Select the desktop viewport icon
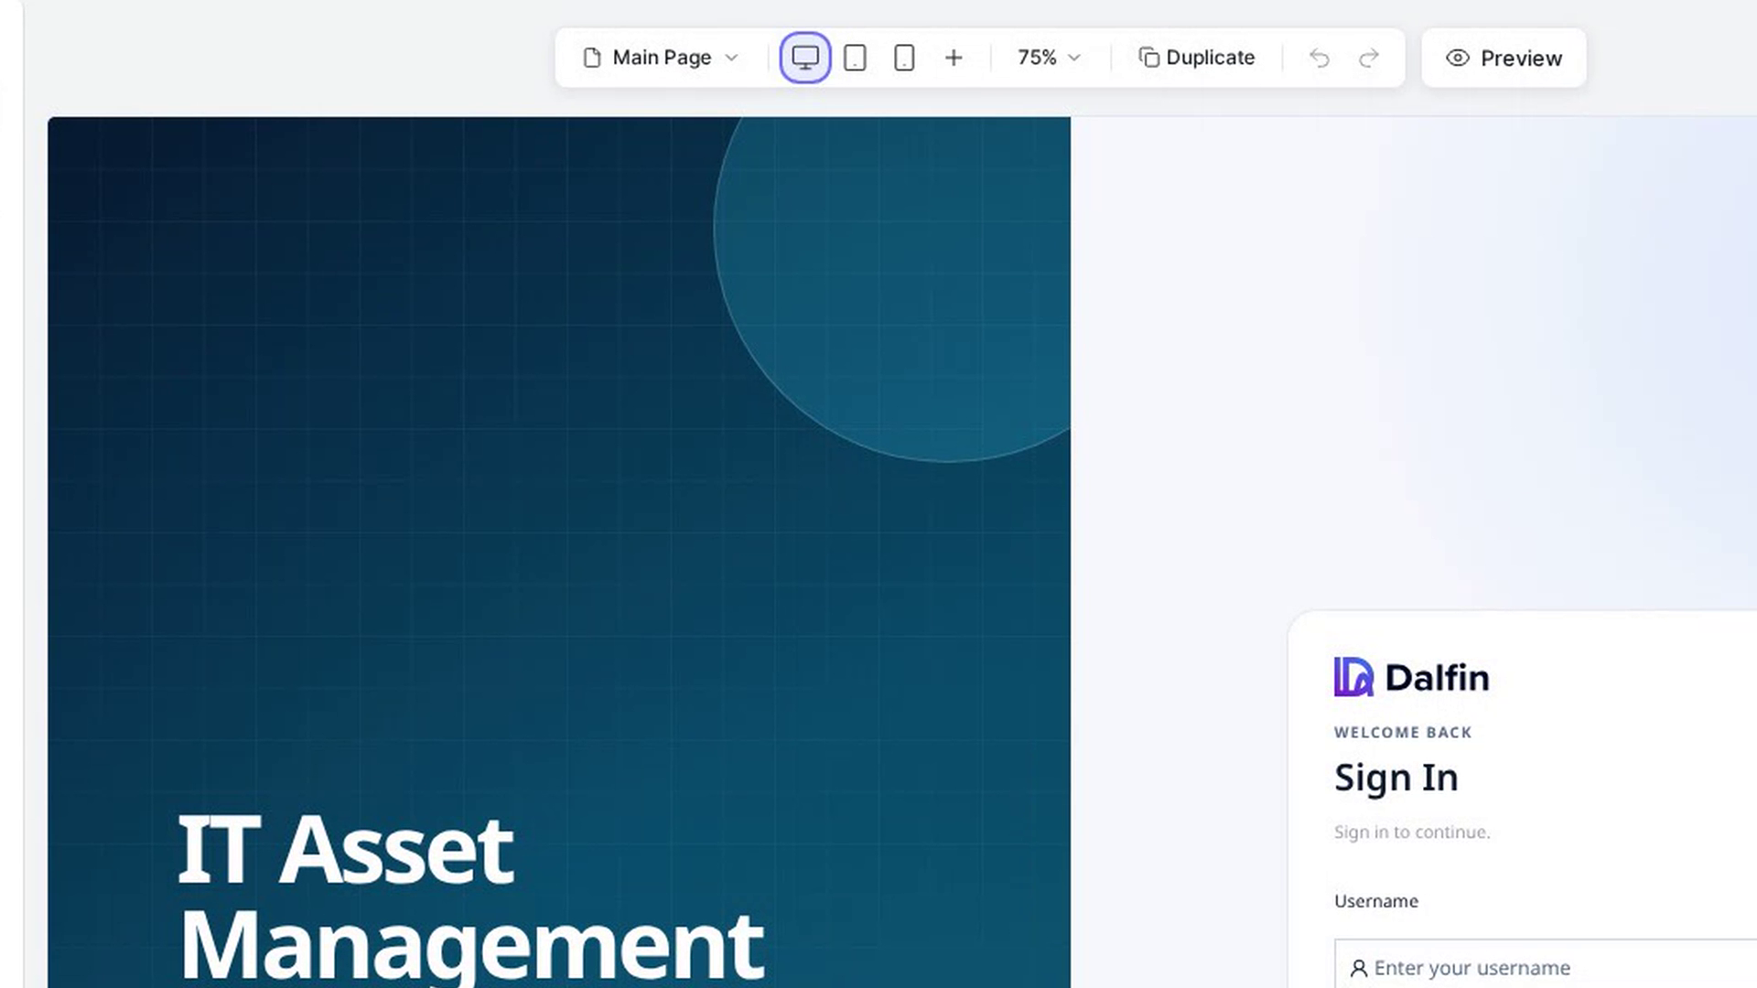This screenshot has height=988, width=1757. click(x=805, y=58)
